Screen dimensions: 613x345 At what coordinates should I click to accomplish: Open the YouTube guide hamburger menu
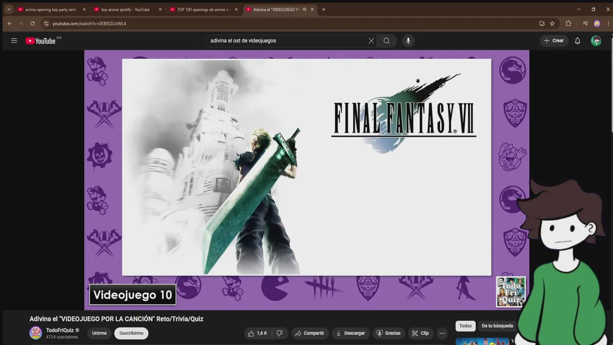tap(14, 41)
